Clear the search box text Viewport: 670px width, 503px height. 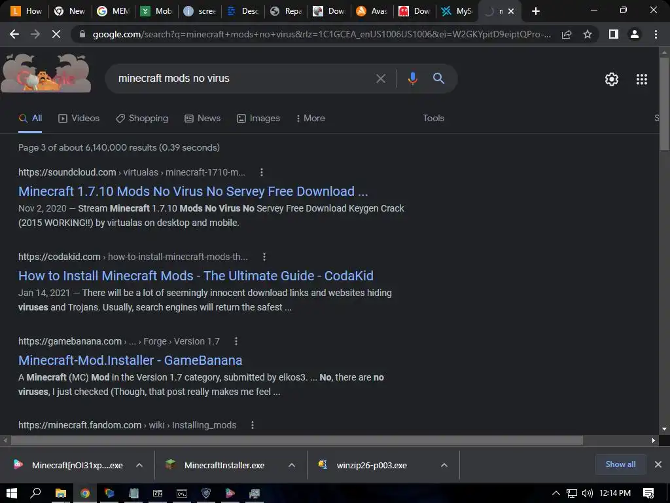point(380,79)
